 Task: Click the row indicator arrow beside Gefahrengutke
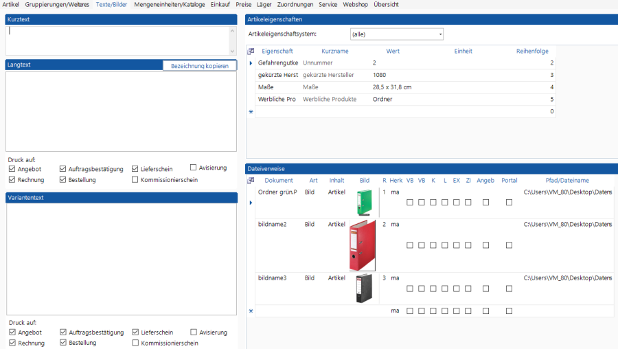251,63
